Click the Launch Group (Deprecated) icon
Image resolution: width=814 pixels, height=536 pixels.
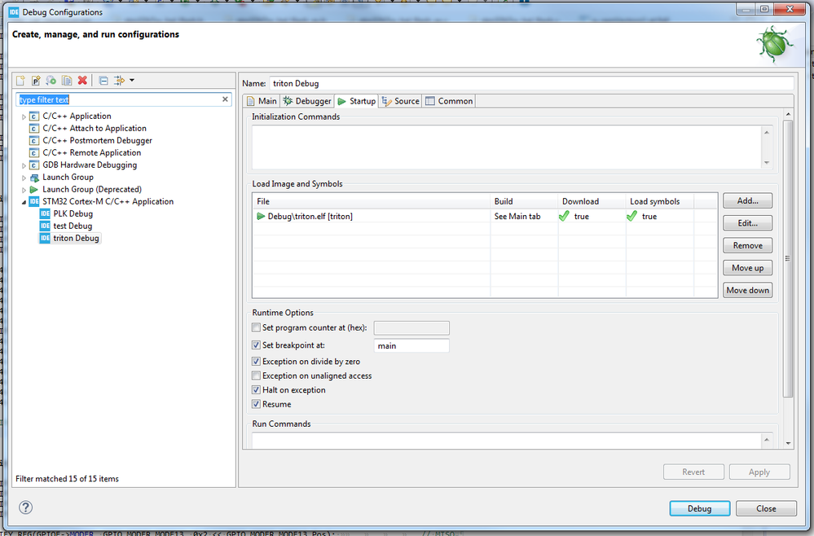[x=33, y=189]
